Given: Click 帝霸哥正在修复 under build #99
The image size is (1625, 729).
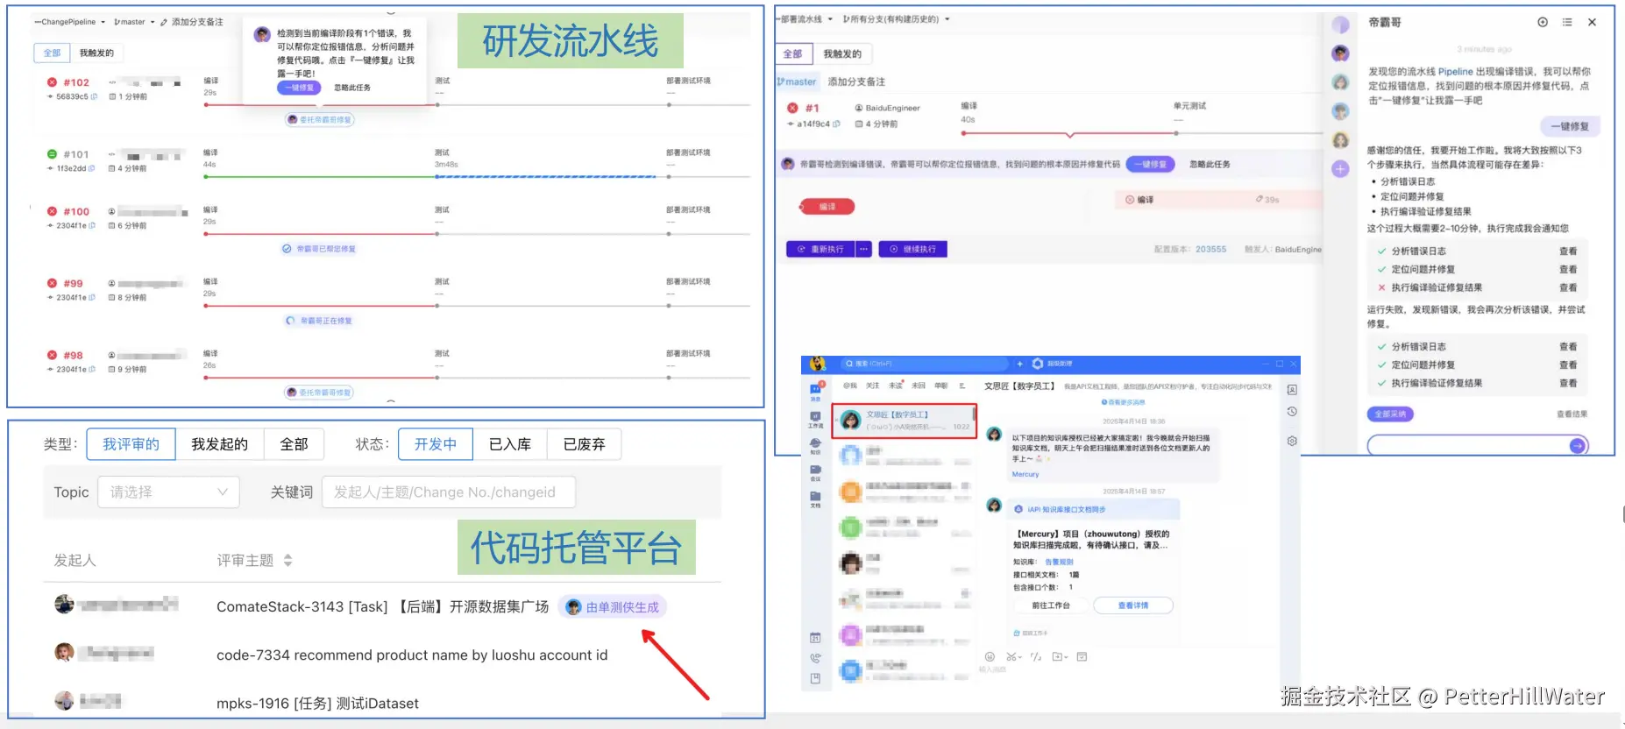Looking at the screenshot, I should point(320,321).
